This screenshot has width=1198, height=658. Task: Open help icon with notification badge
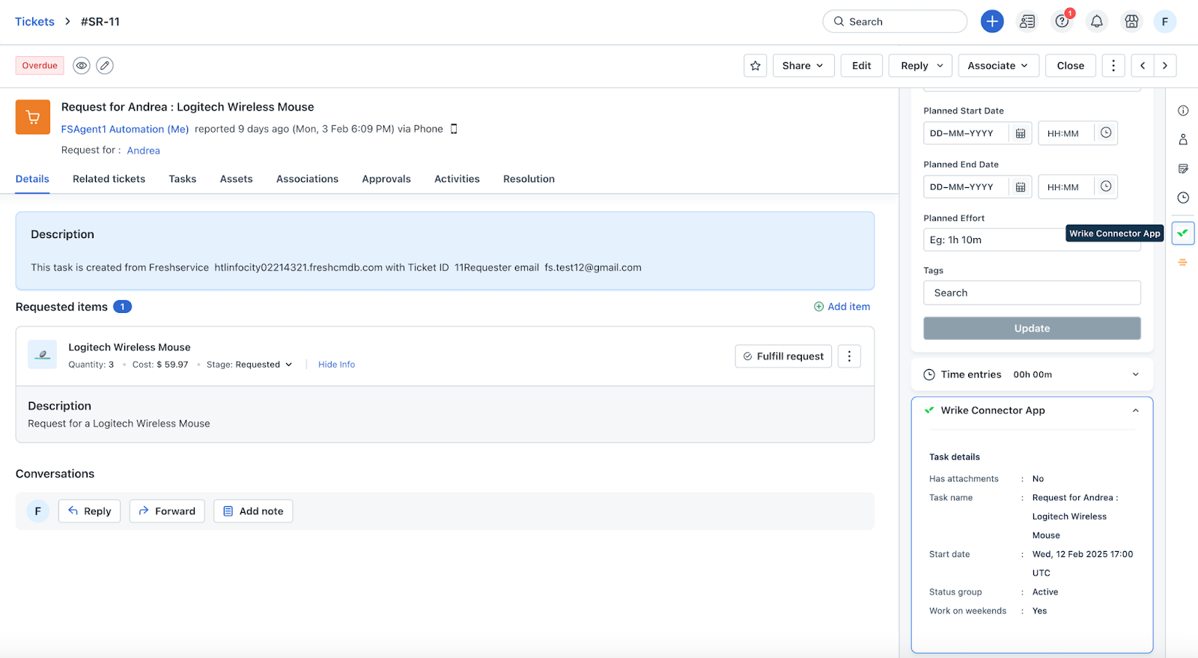pyautogui.click(x=1062, y=22)
